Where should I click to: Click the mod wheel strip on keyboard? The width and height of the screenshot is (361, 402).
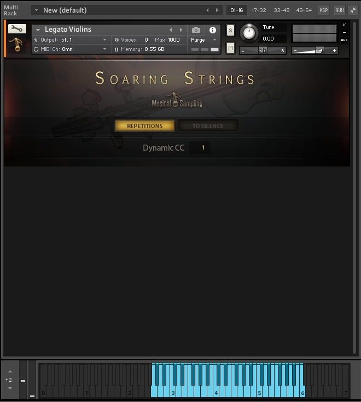pos(32,380)
